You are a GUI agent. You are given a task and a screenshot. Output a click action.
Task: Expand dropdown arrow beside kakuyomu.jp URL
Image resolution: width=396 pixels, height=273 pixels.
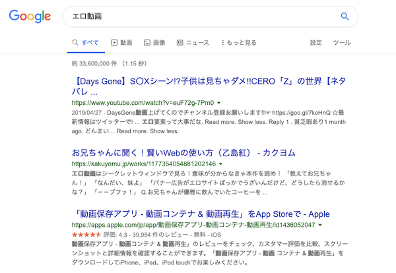[x=220, y=164]
